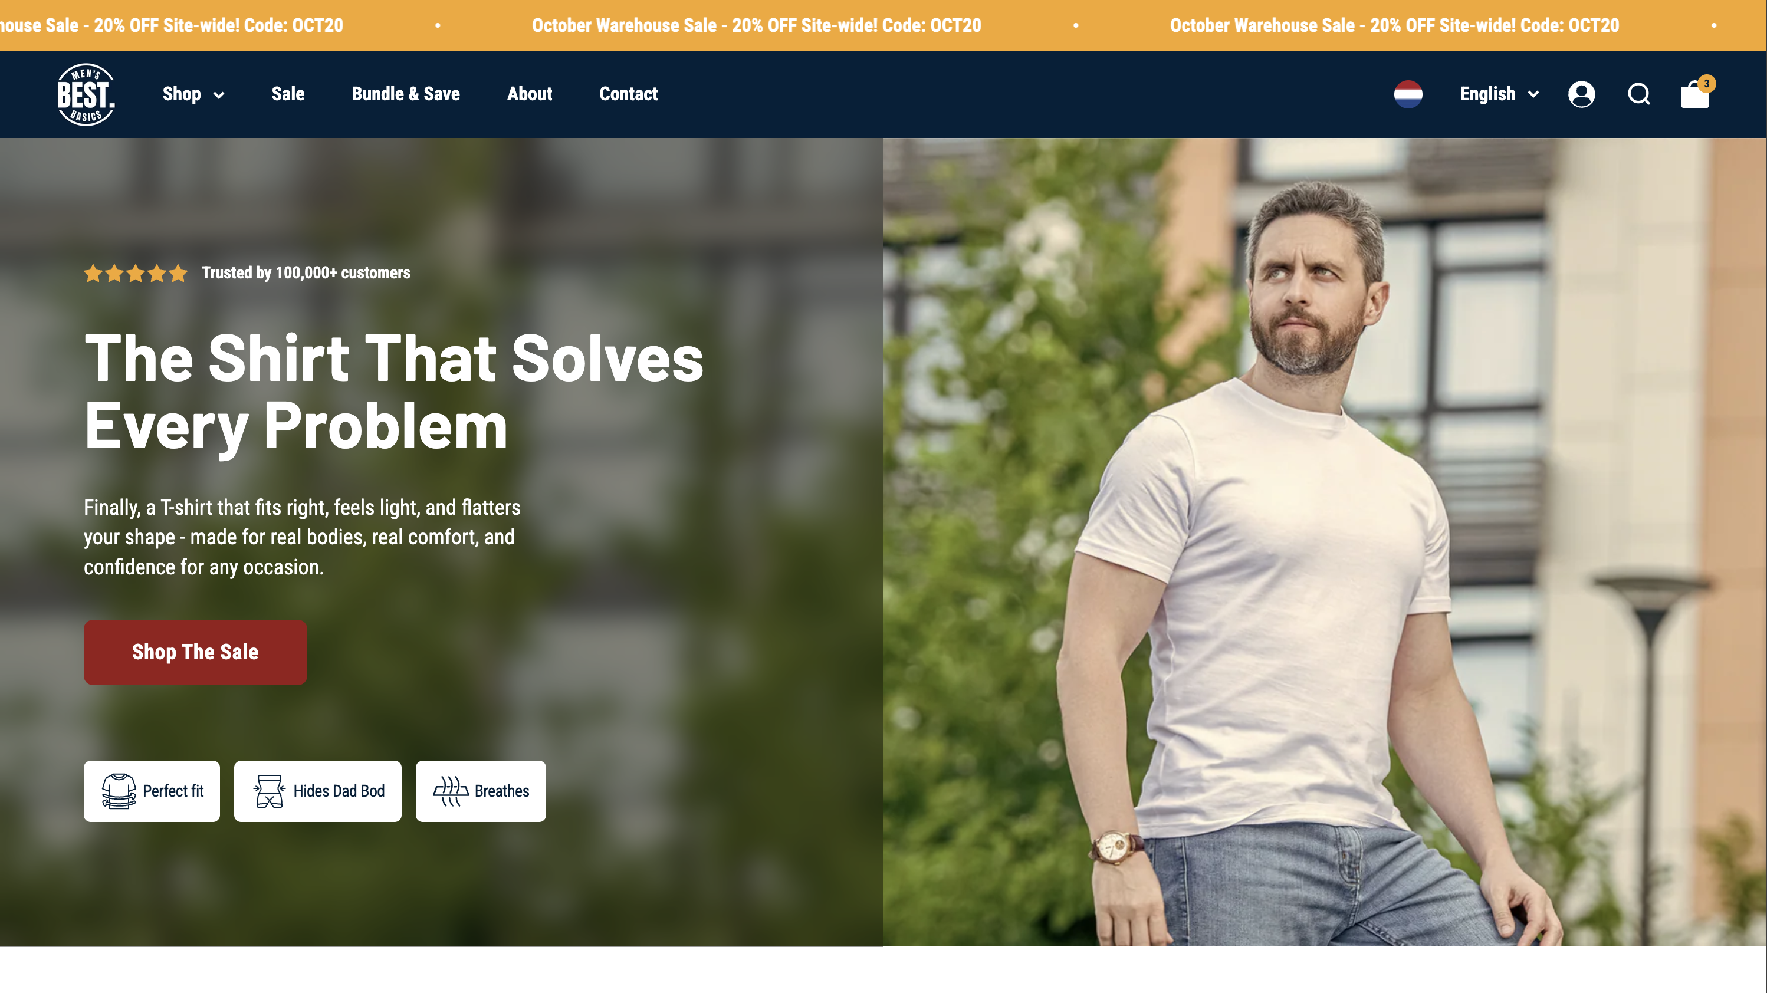Open the Contact link
The image size is (1767, 993).
(628, 94)
